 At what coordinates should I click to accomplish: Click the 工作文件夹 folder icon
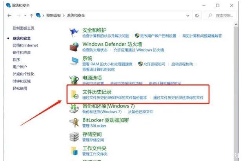coord(74,151)
